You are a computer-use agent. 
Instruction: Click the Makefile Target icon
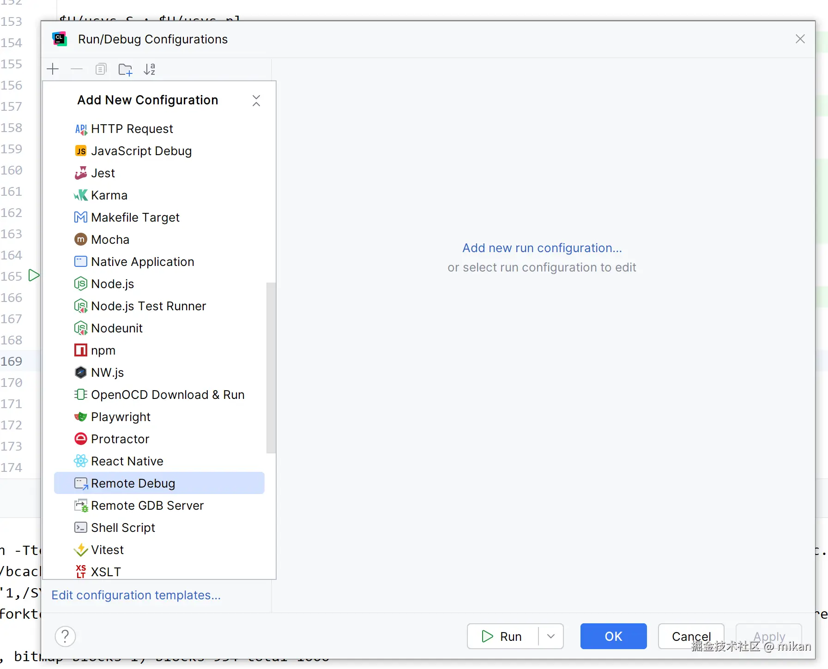(x=81, y=217)
